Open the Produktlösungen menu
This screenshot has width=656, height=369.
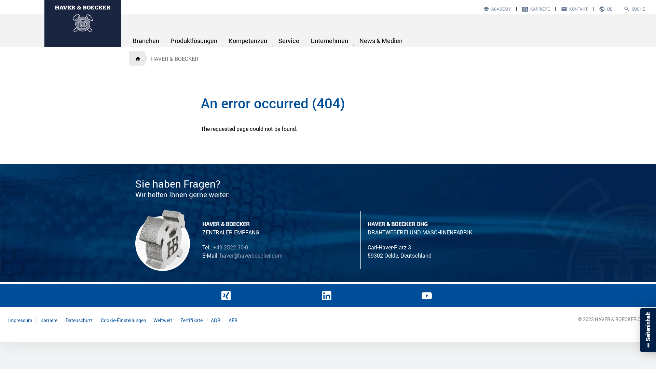point(194,41)
